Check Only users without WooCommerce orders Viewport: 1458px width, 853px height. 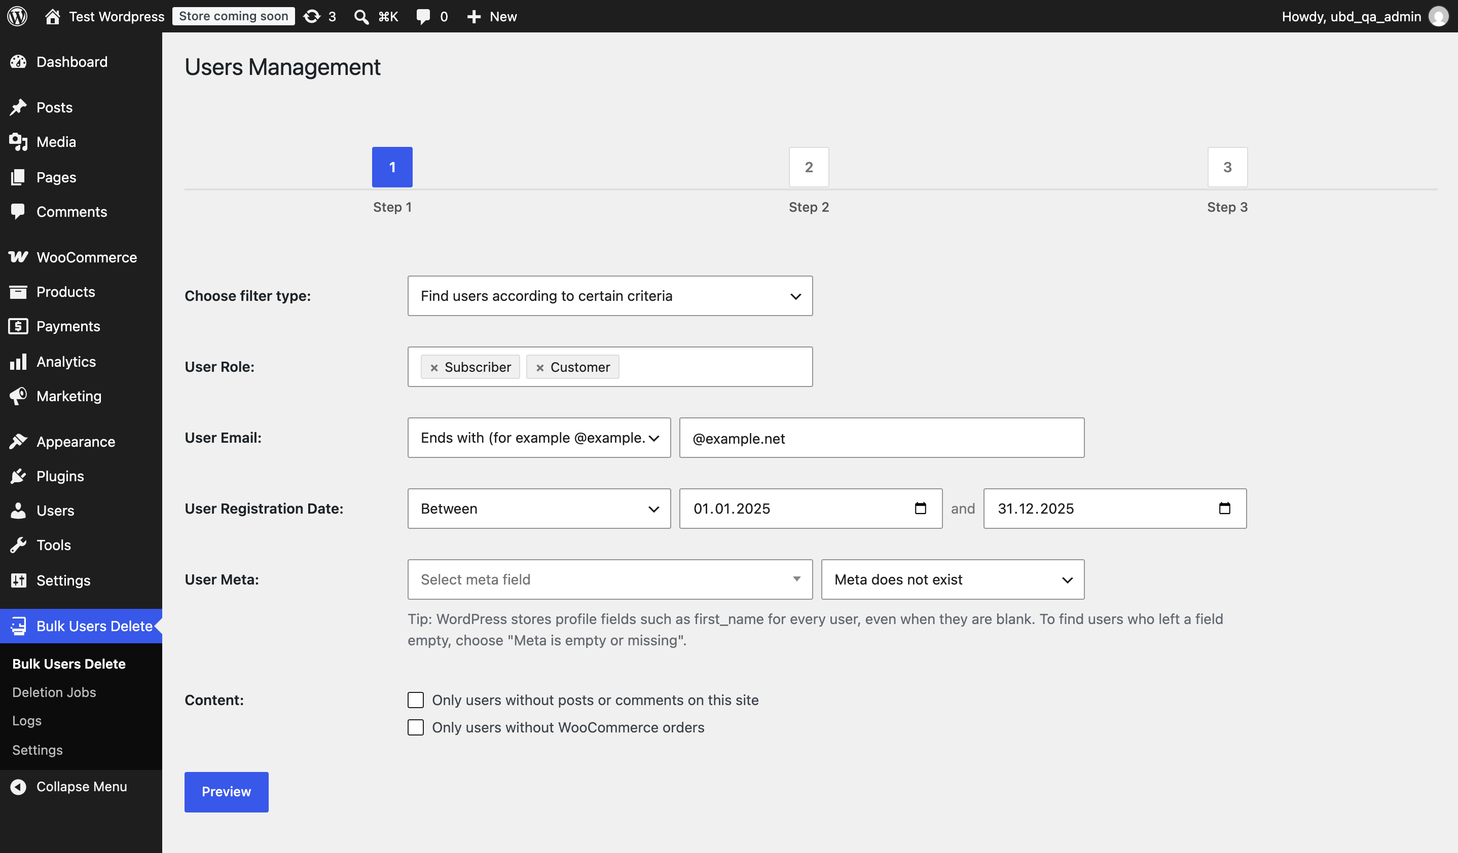415,727
